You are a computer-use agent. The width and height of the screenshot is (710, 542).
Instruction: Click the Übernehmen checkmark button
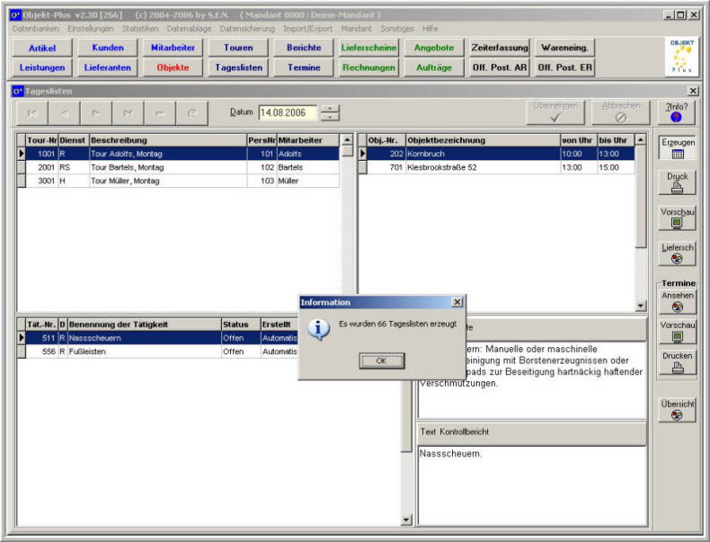(555, 112)
